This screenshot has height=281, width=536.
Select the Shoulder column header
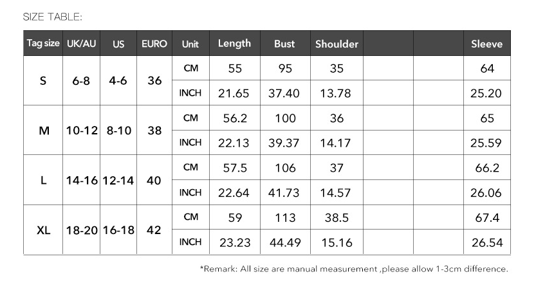pos(337,43)
